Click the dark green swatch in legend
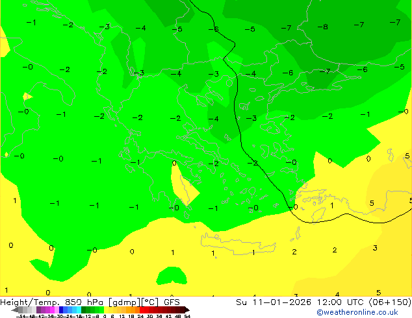Viewport: 412px width, 318px height. click(x=84, y=310)
